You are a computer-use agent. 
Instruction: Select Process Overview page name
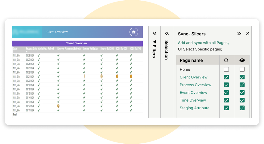[x=195, y=85]
